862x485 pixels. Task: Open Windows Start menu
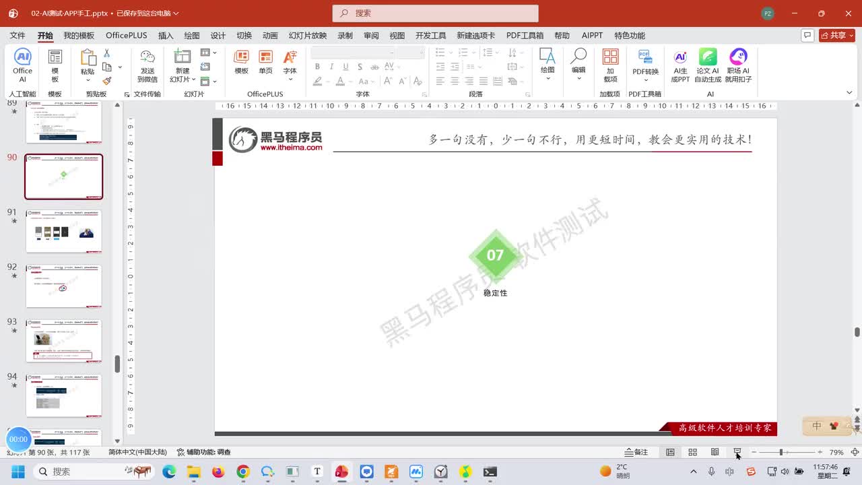coord(18,472)
